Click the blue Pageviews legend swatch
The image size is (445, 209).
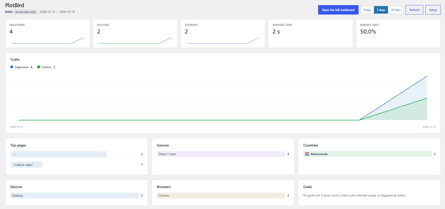pos(11,67)
